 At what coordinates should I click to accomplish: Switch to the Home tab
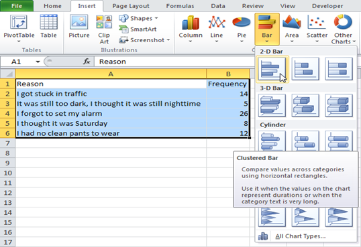[x=52, y=6]
